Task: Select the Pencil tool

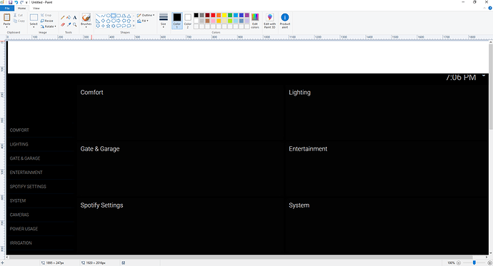Action: click(63, 18)
